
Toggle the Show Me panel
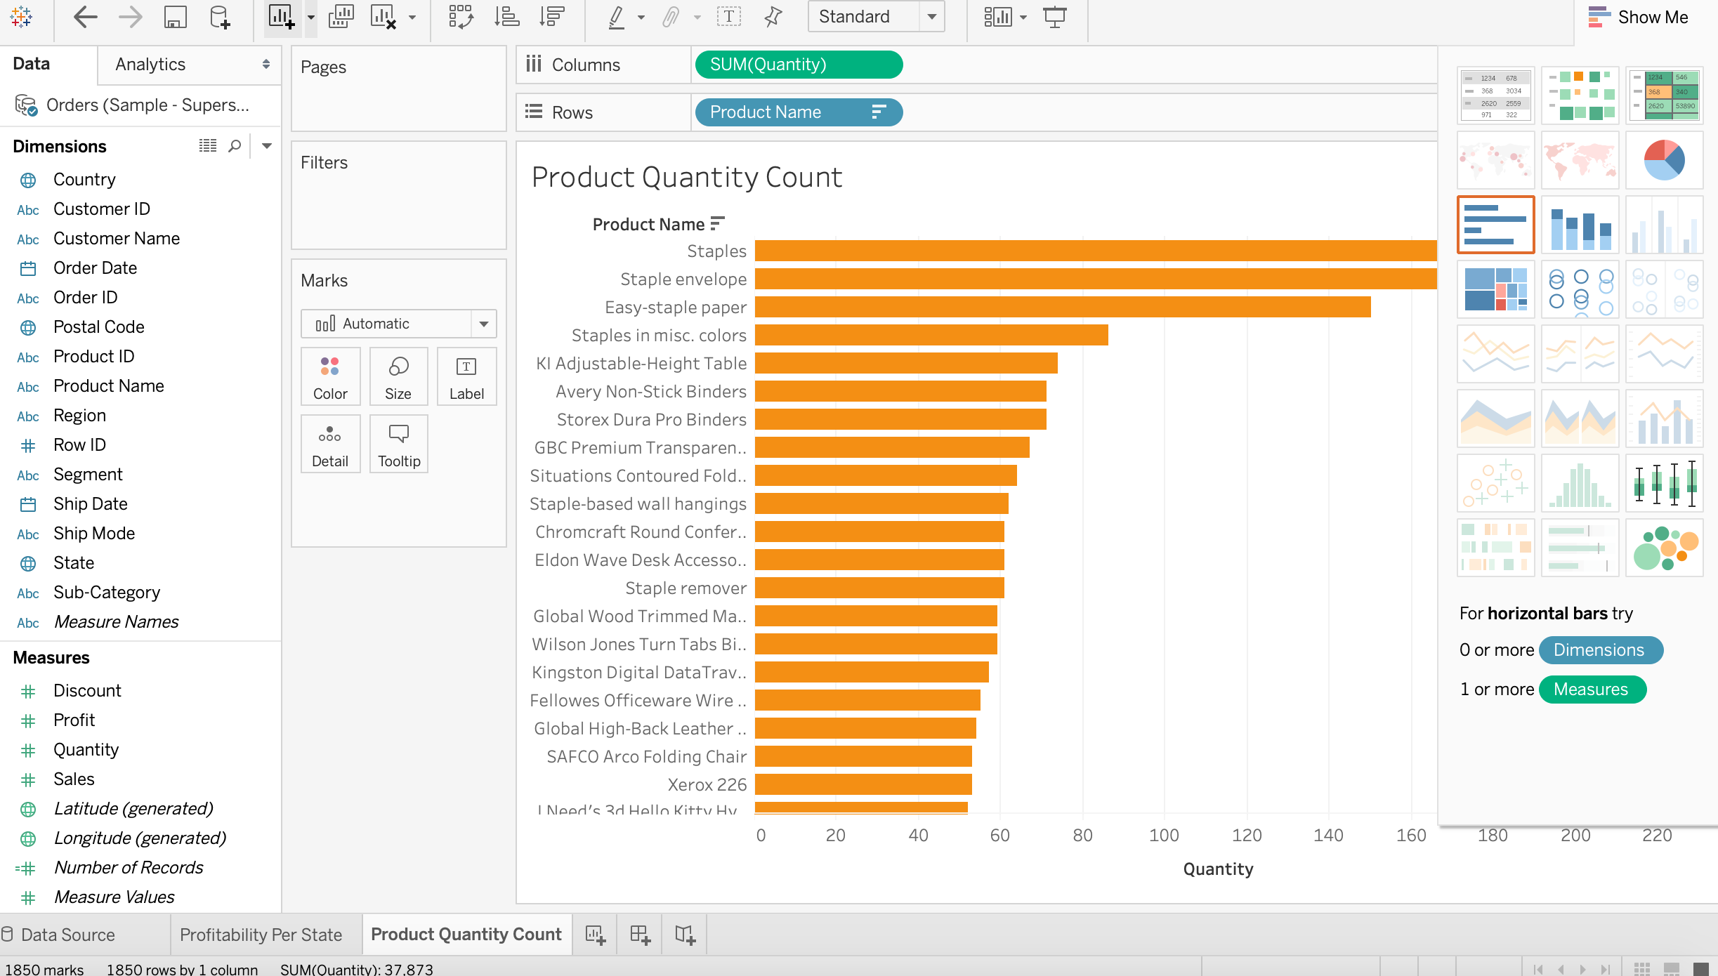click(x=1639, y=16)
